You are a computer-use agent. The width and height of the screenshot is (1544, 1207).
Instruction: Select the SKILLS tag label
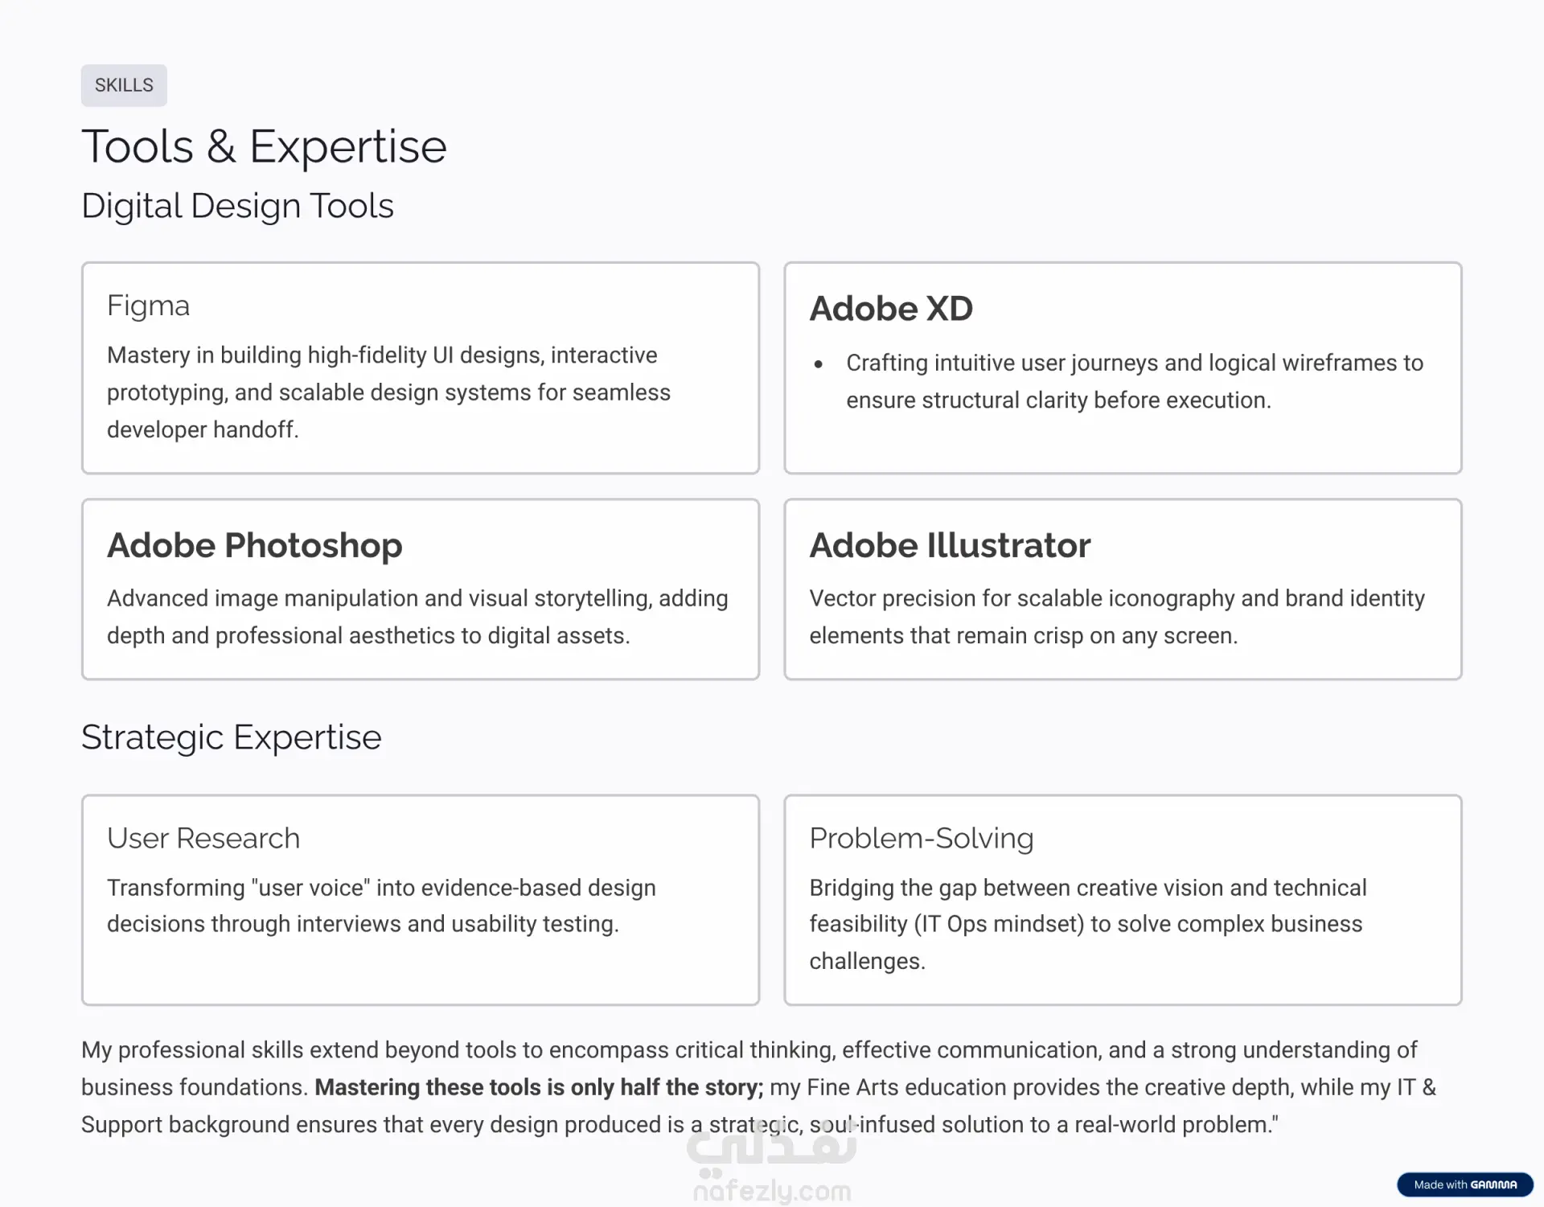124,85
